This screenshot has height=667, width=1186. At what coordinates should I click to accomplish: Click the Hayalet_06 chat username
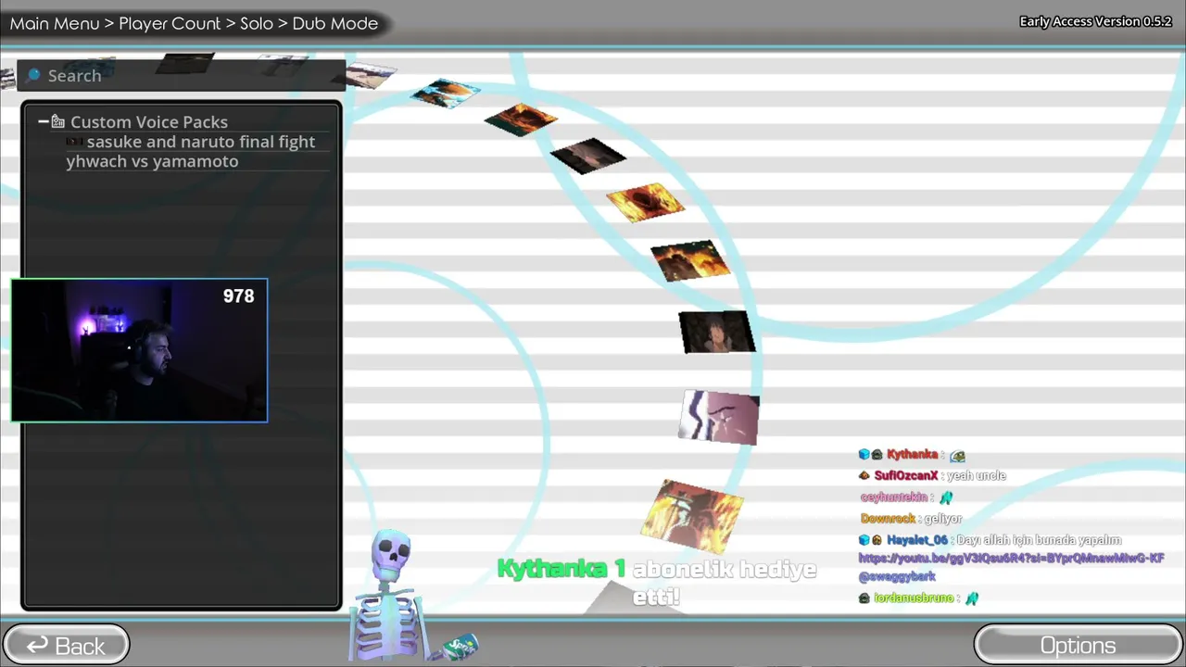pos(917,540)
